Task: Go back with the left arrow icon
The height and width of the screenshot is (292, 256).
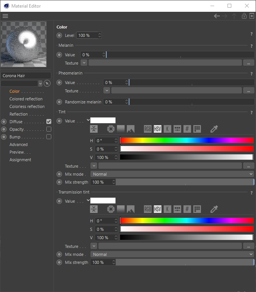Action: click(x=217, y=16)
